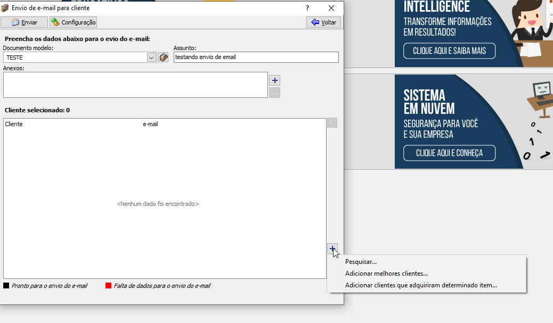Click the Cliente column header
The width and height of the screenshot is (553, 323).
pyautogui.click(x=72, y=124)
